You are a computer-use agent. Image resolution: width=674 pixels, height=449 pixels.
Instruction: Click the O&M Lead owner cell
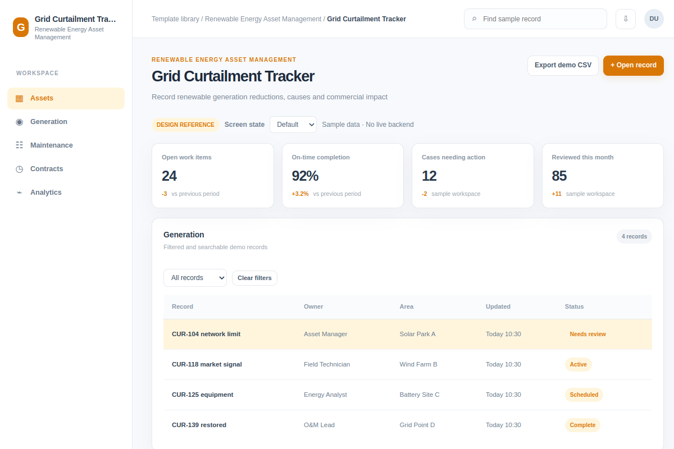pos(319,425)
